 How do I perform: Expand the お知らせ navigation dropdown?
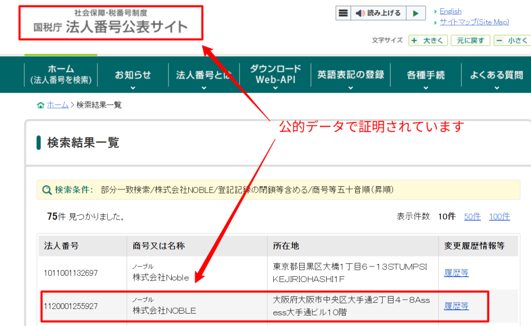[133, 75]
